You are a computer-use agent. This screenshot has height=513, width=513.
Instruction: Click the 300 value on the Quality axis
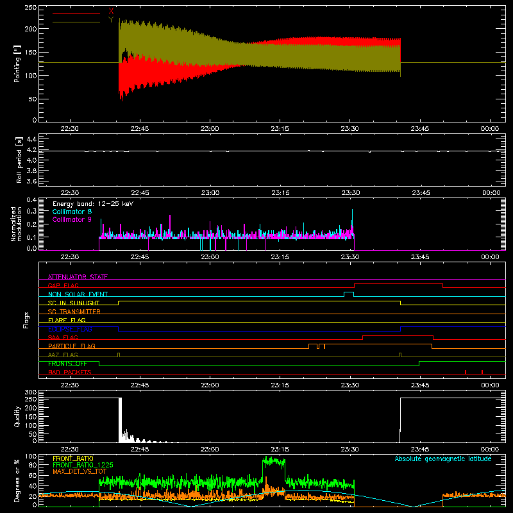click(x=30, y=392)
